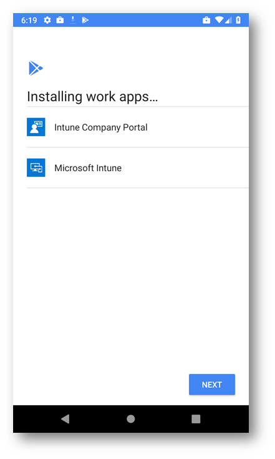Click the NEXT button
Viewport: 275px width, 459px height.
[x=212, y=384]
